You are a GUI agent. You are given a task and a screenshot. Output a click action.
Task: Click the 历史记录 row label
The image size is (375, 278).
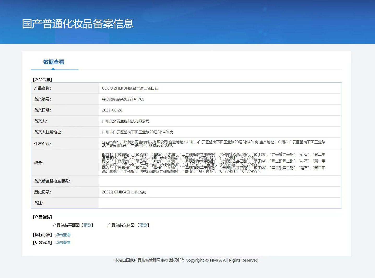tap(43, 192)
